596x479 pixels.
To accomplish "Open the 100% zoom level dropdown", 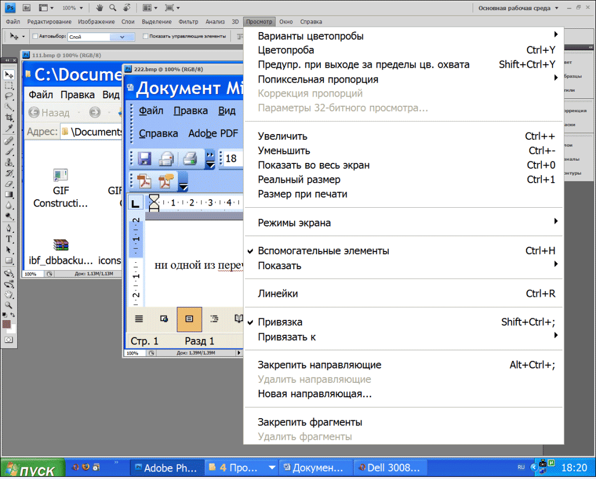I will pos(73,8).
